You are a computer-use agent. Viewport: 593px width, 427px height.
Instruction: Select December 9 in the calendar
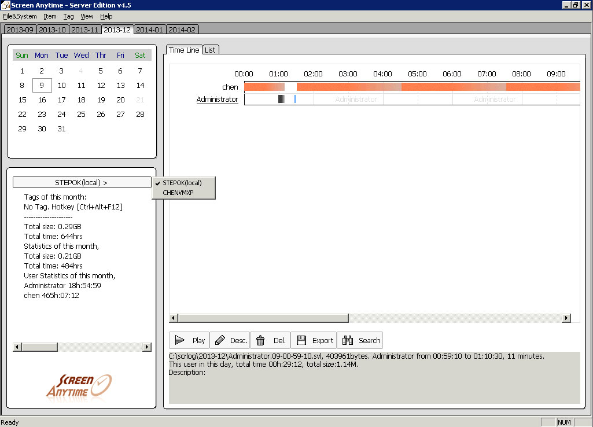click(x=42, y=86)
